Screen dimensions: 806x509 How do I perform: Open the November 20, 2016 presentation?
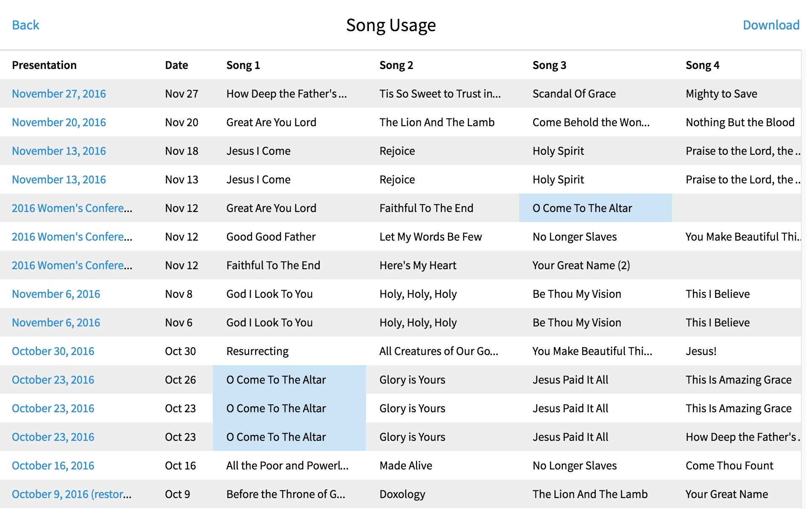coord(59,122)
